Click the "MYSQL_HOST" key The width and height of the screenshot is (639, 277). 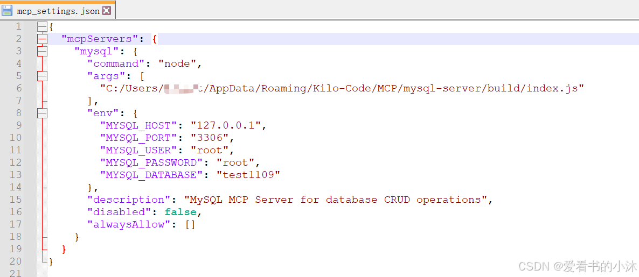click(138, 125)
